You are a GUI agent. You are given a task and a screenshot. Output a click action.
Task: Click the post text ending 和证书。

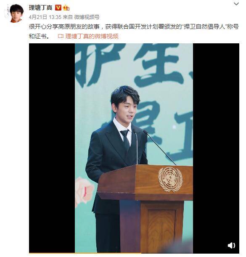pyautogui.click(x=40, y=36)
